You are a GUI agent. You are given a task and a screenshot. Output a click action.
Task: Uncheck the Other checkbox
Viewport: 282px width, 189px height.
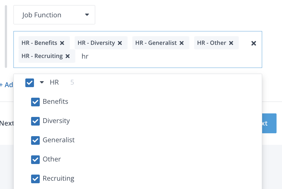tap(35, 160)
